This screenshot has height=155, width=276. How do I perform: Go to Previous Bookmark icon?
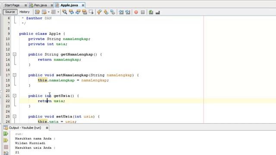click(x=100, y=12)
